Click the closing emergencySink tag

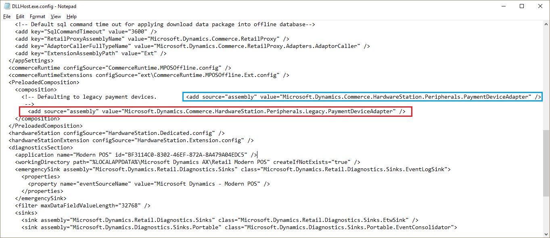point(41,198)
